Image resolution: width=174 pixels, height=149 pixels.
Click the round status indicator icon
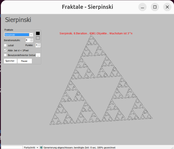tap(41, 148)
